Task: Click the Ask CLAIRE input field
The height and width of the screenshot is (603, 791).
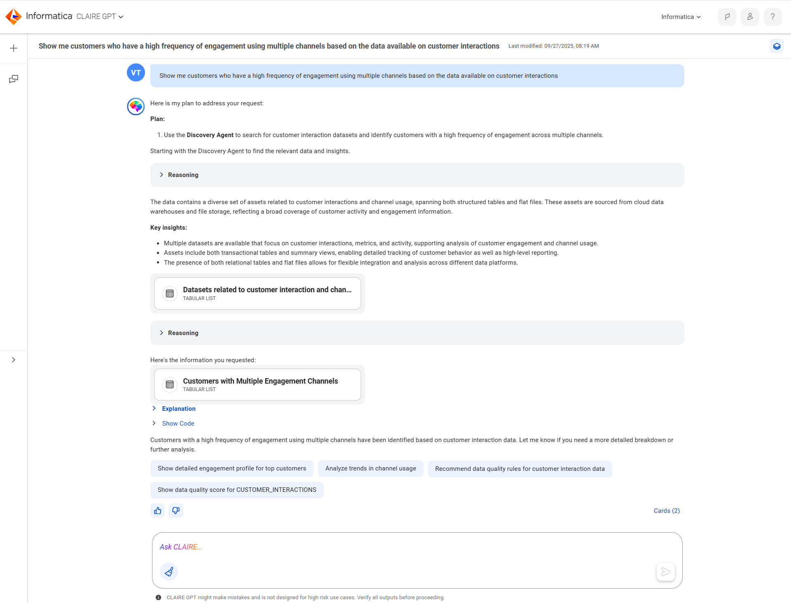Action: pyautogui.click(x=417, y=547)
